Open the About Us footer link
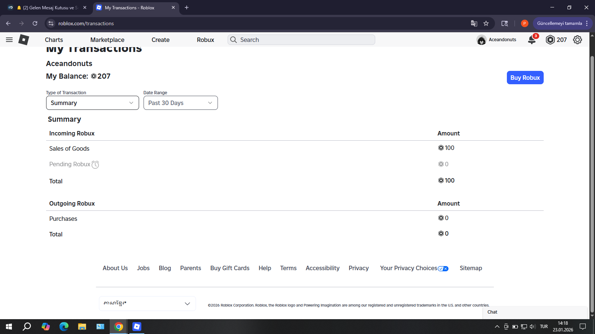Viewport: 595px width, 334px height. click(115, 268)
